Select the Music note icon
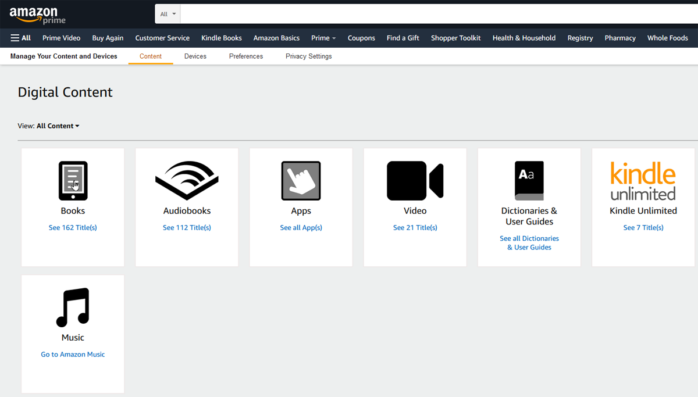This screenshot has width=698, height=397. 72,307
